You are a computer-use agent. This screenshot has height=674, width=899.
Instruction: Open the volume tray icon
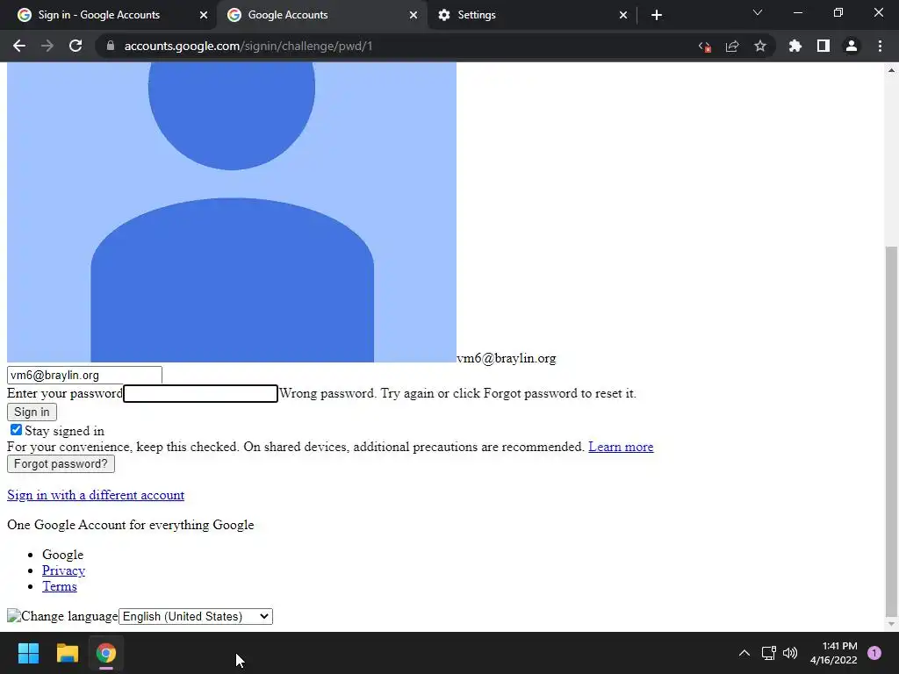[790, 653]
